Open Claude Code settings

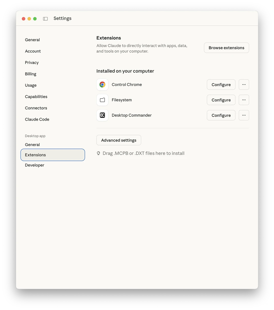[x=37, y=119]
